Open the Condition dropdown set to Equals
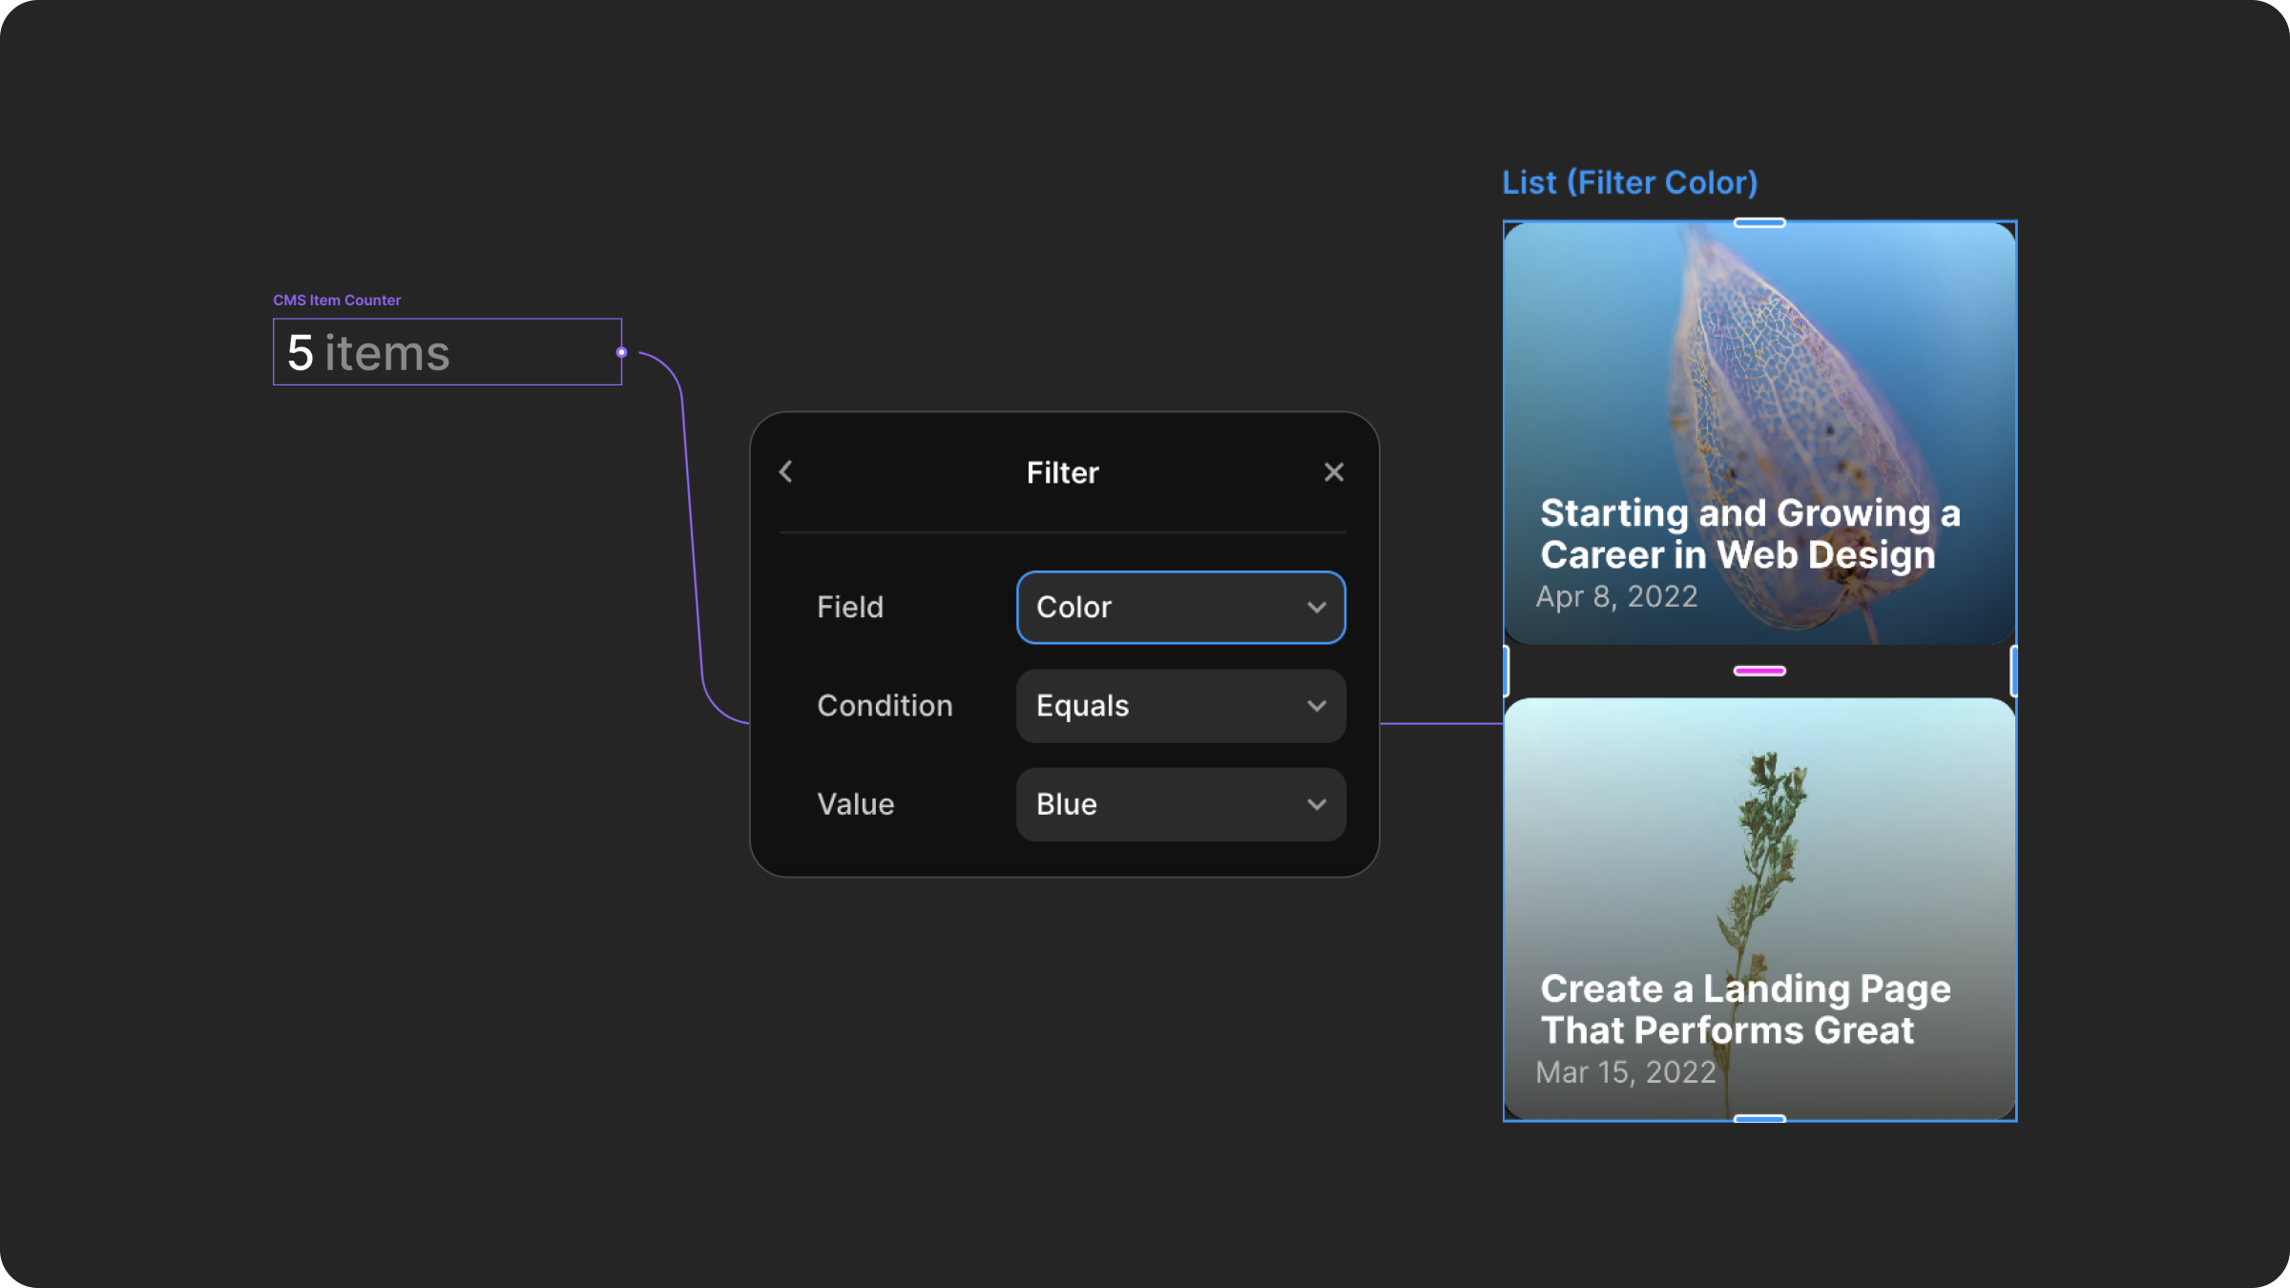This screenshot has height=1288, width=2290. coord(1179,706)
